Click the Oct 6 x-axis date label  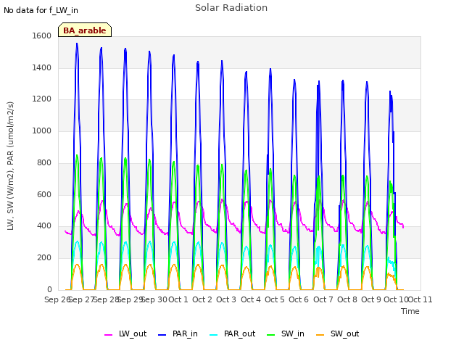[x=299, y=299]
